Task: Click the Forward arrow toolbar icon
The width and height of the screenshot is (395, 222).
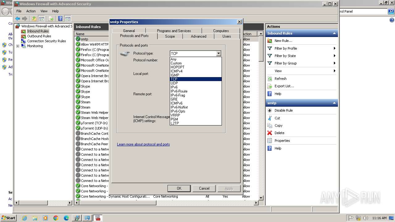Action: click(x=24, y=19)
